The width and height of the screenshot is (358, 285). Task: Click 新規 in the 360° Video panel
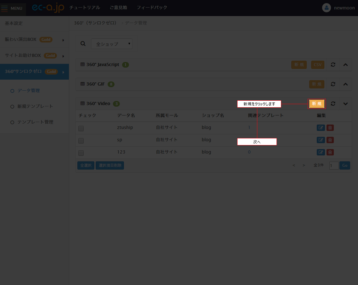click(x=317, y=104)
